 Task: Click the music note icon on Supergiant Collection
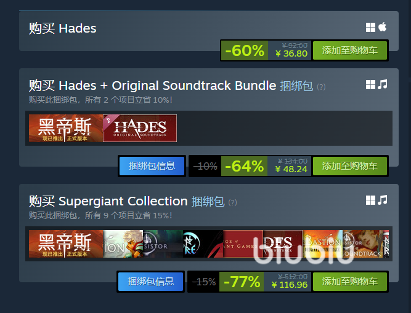point(383,200)
